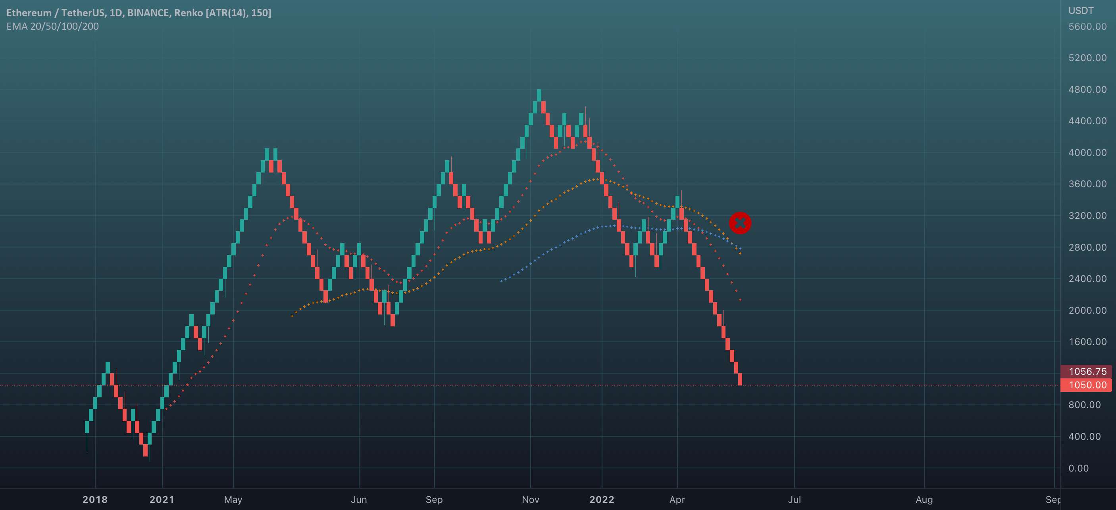Screen dimensions: 1116x510
Task: Click the Jun time axis label
Action: tap(359, 500)
